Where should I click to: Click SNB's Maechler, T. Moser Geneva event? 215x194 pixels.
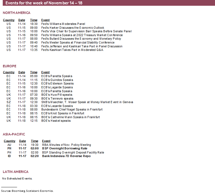87,102
